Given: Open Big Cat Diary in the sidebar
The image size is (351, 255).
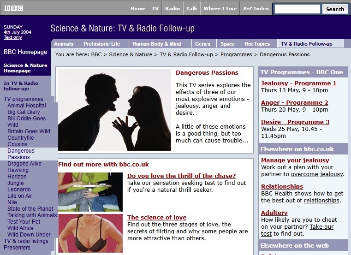Looking at the screenshot, I should pyautogui.click(x=24, y=112).
